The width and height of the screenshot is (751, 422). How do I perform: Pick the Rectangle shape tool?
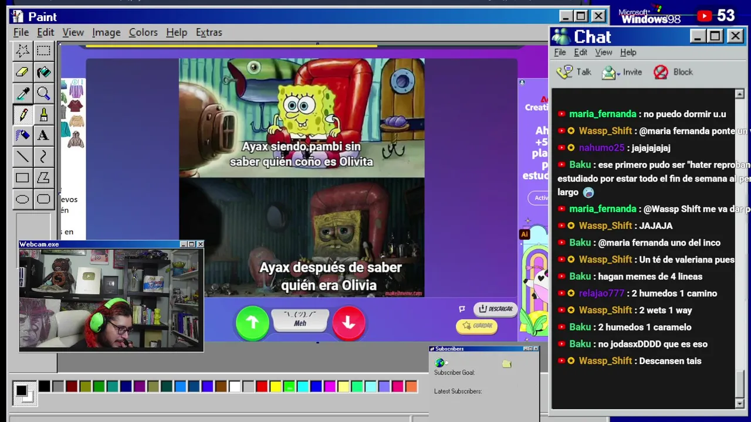(22, 178)
